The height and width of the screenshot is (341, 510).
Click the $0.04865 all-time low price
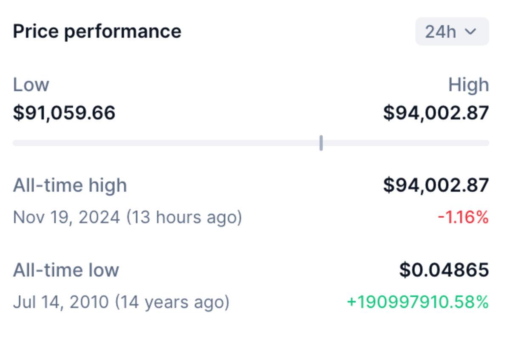[444, 270]
